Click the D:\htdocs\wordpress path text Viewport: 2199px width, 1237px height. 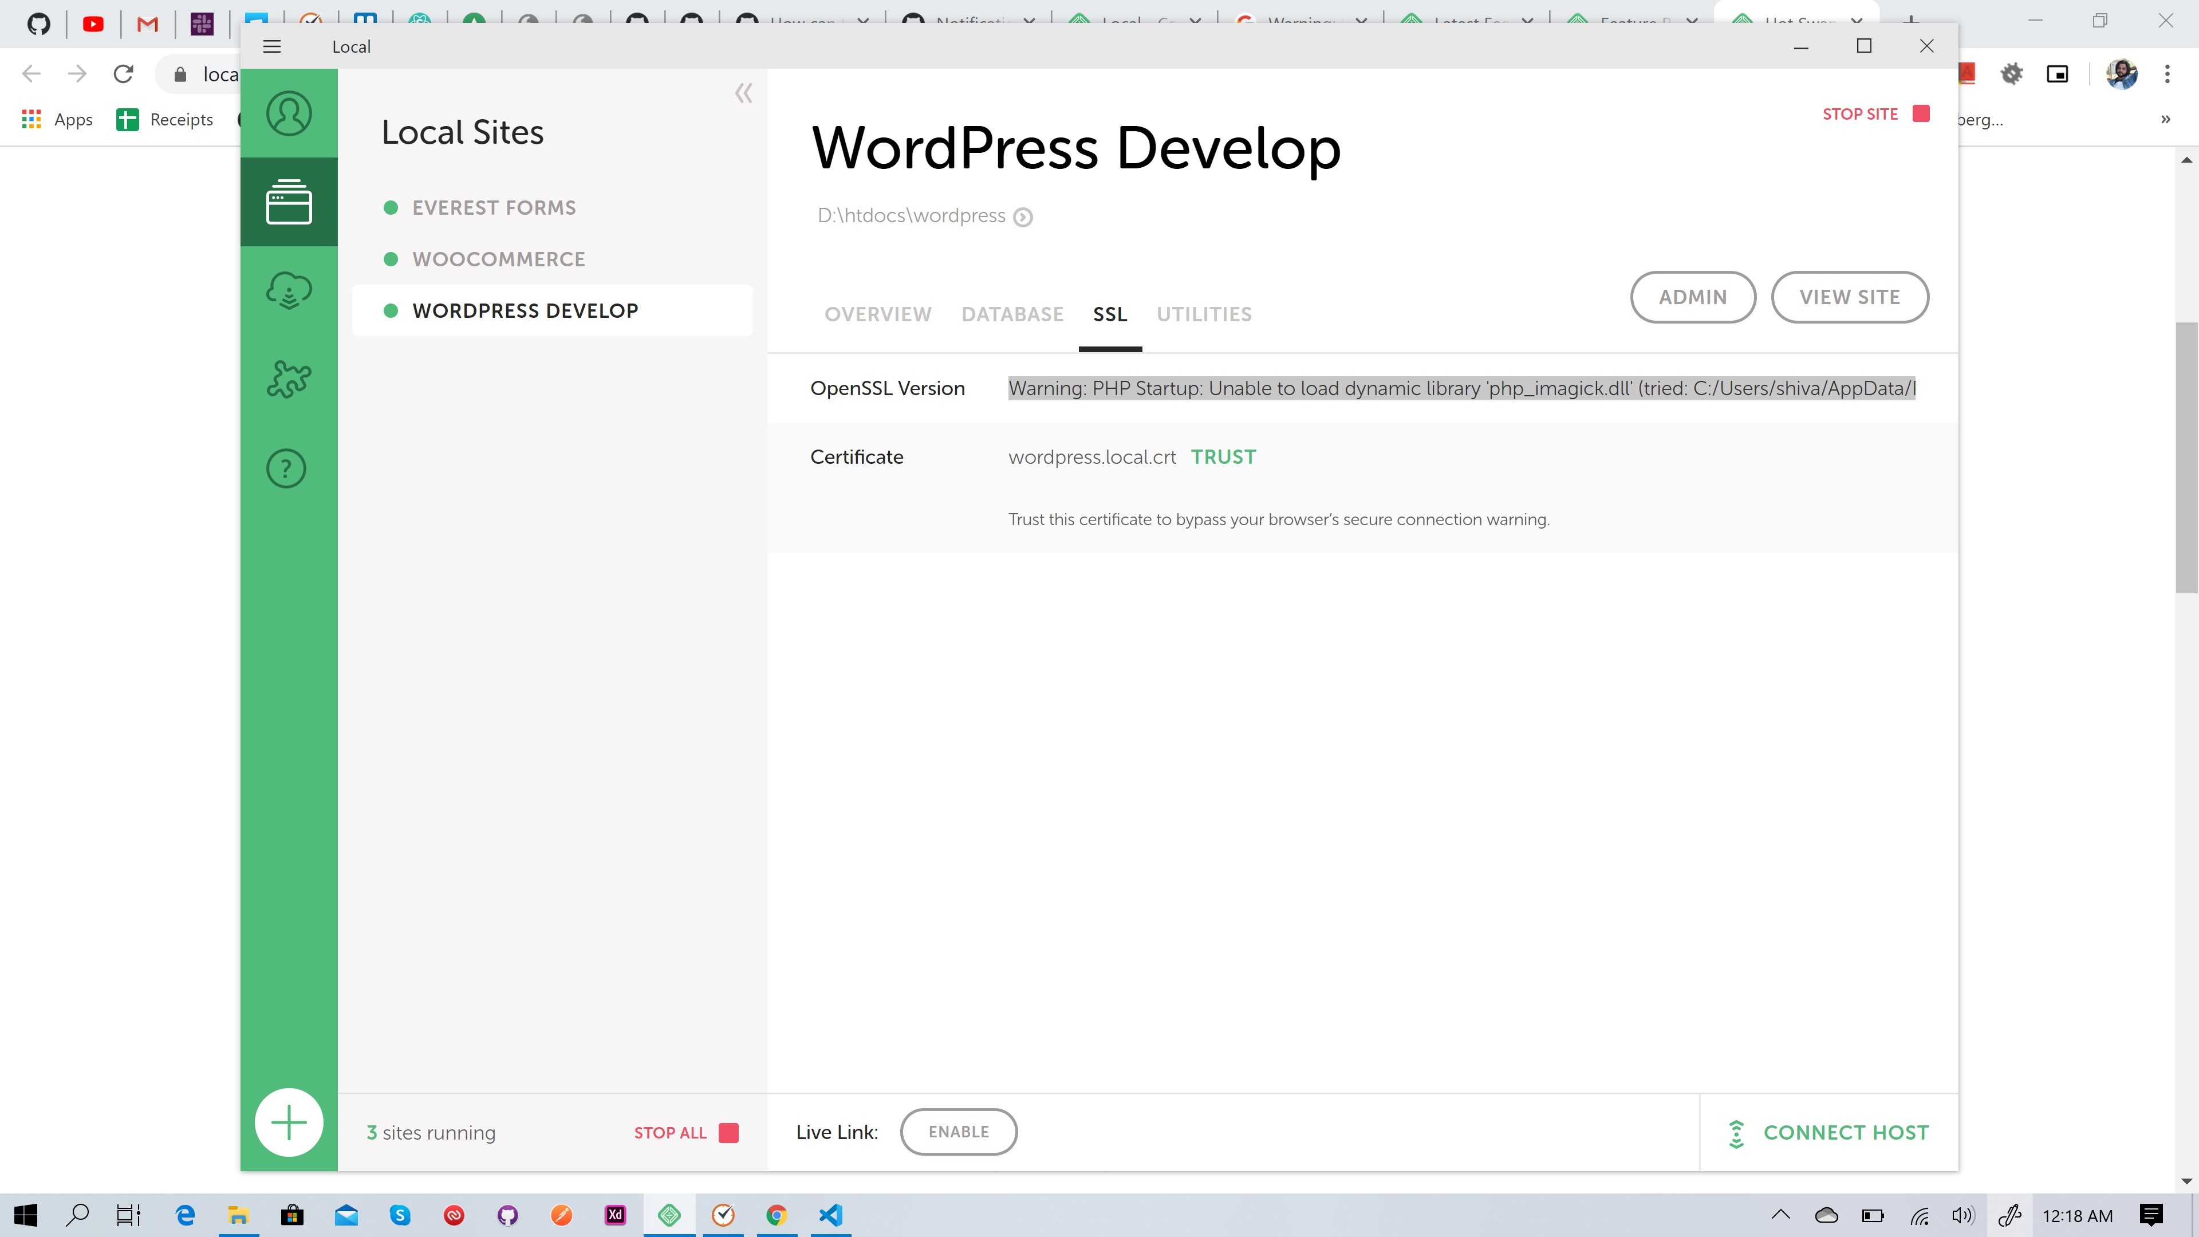pos(911,215)
